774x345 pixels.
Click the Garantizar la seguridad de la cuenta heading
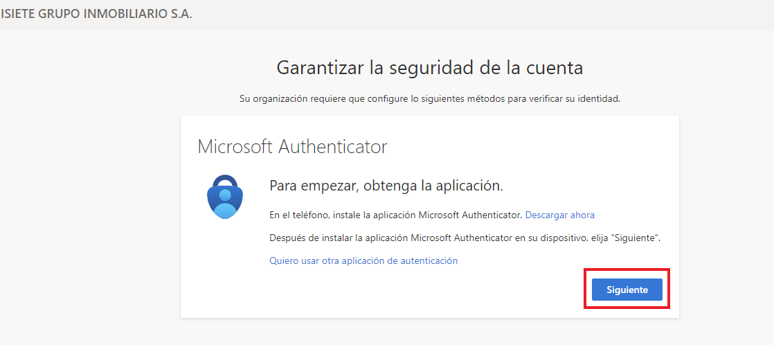430,68
